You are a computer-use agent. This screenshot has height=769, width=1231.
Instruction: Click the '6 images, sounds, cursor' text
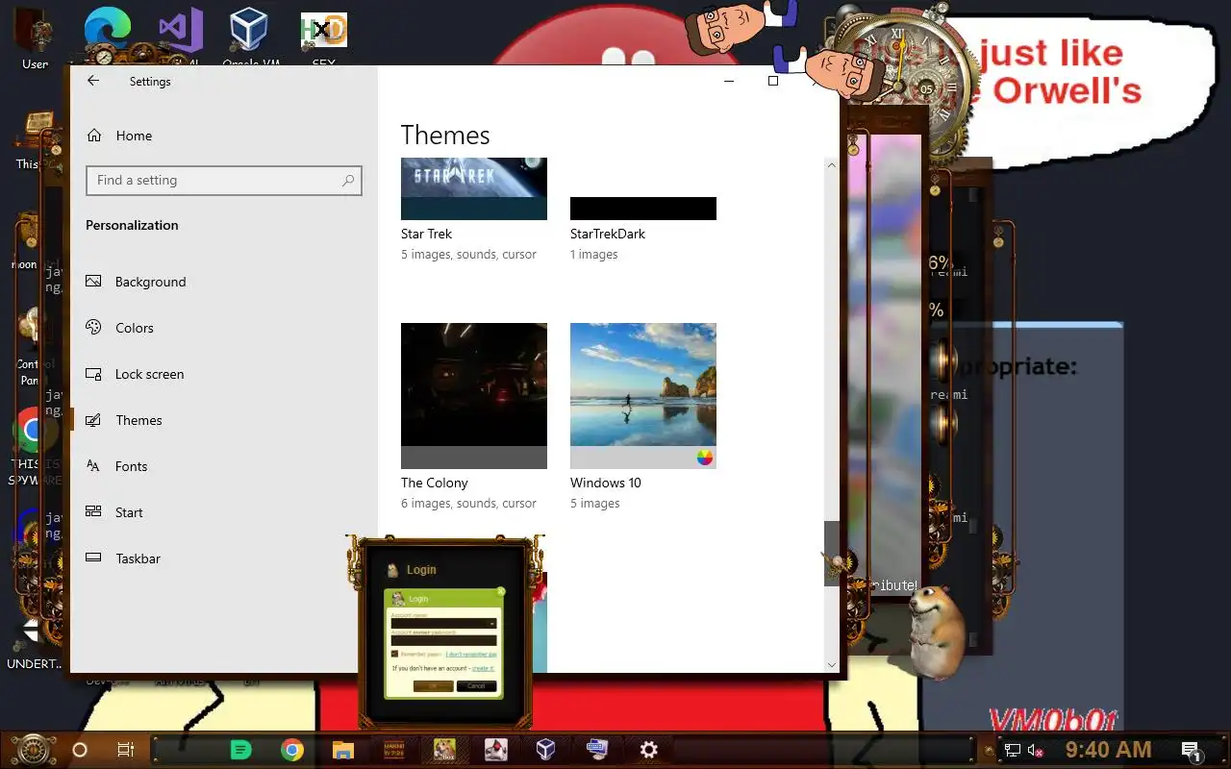(468, 504)
